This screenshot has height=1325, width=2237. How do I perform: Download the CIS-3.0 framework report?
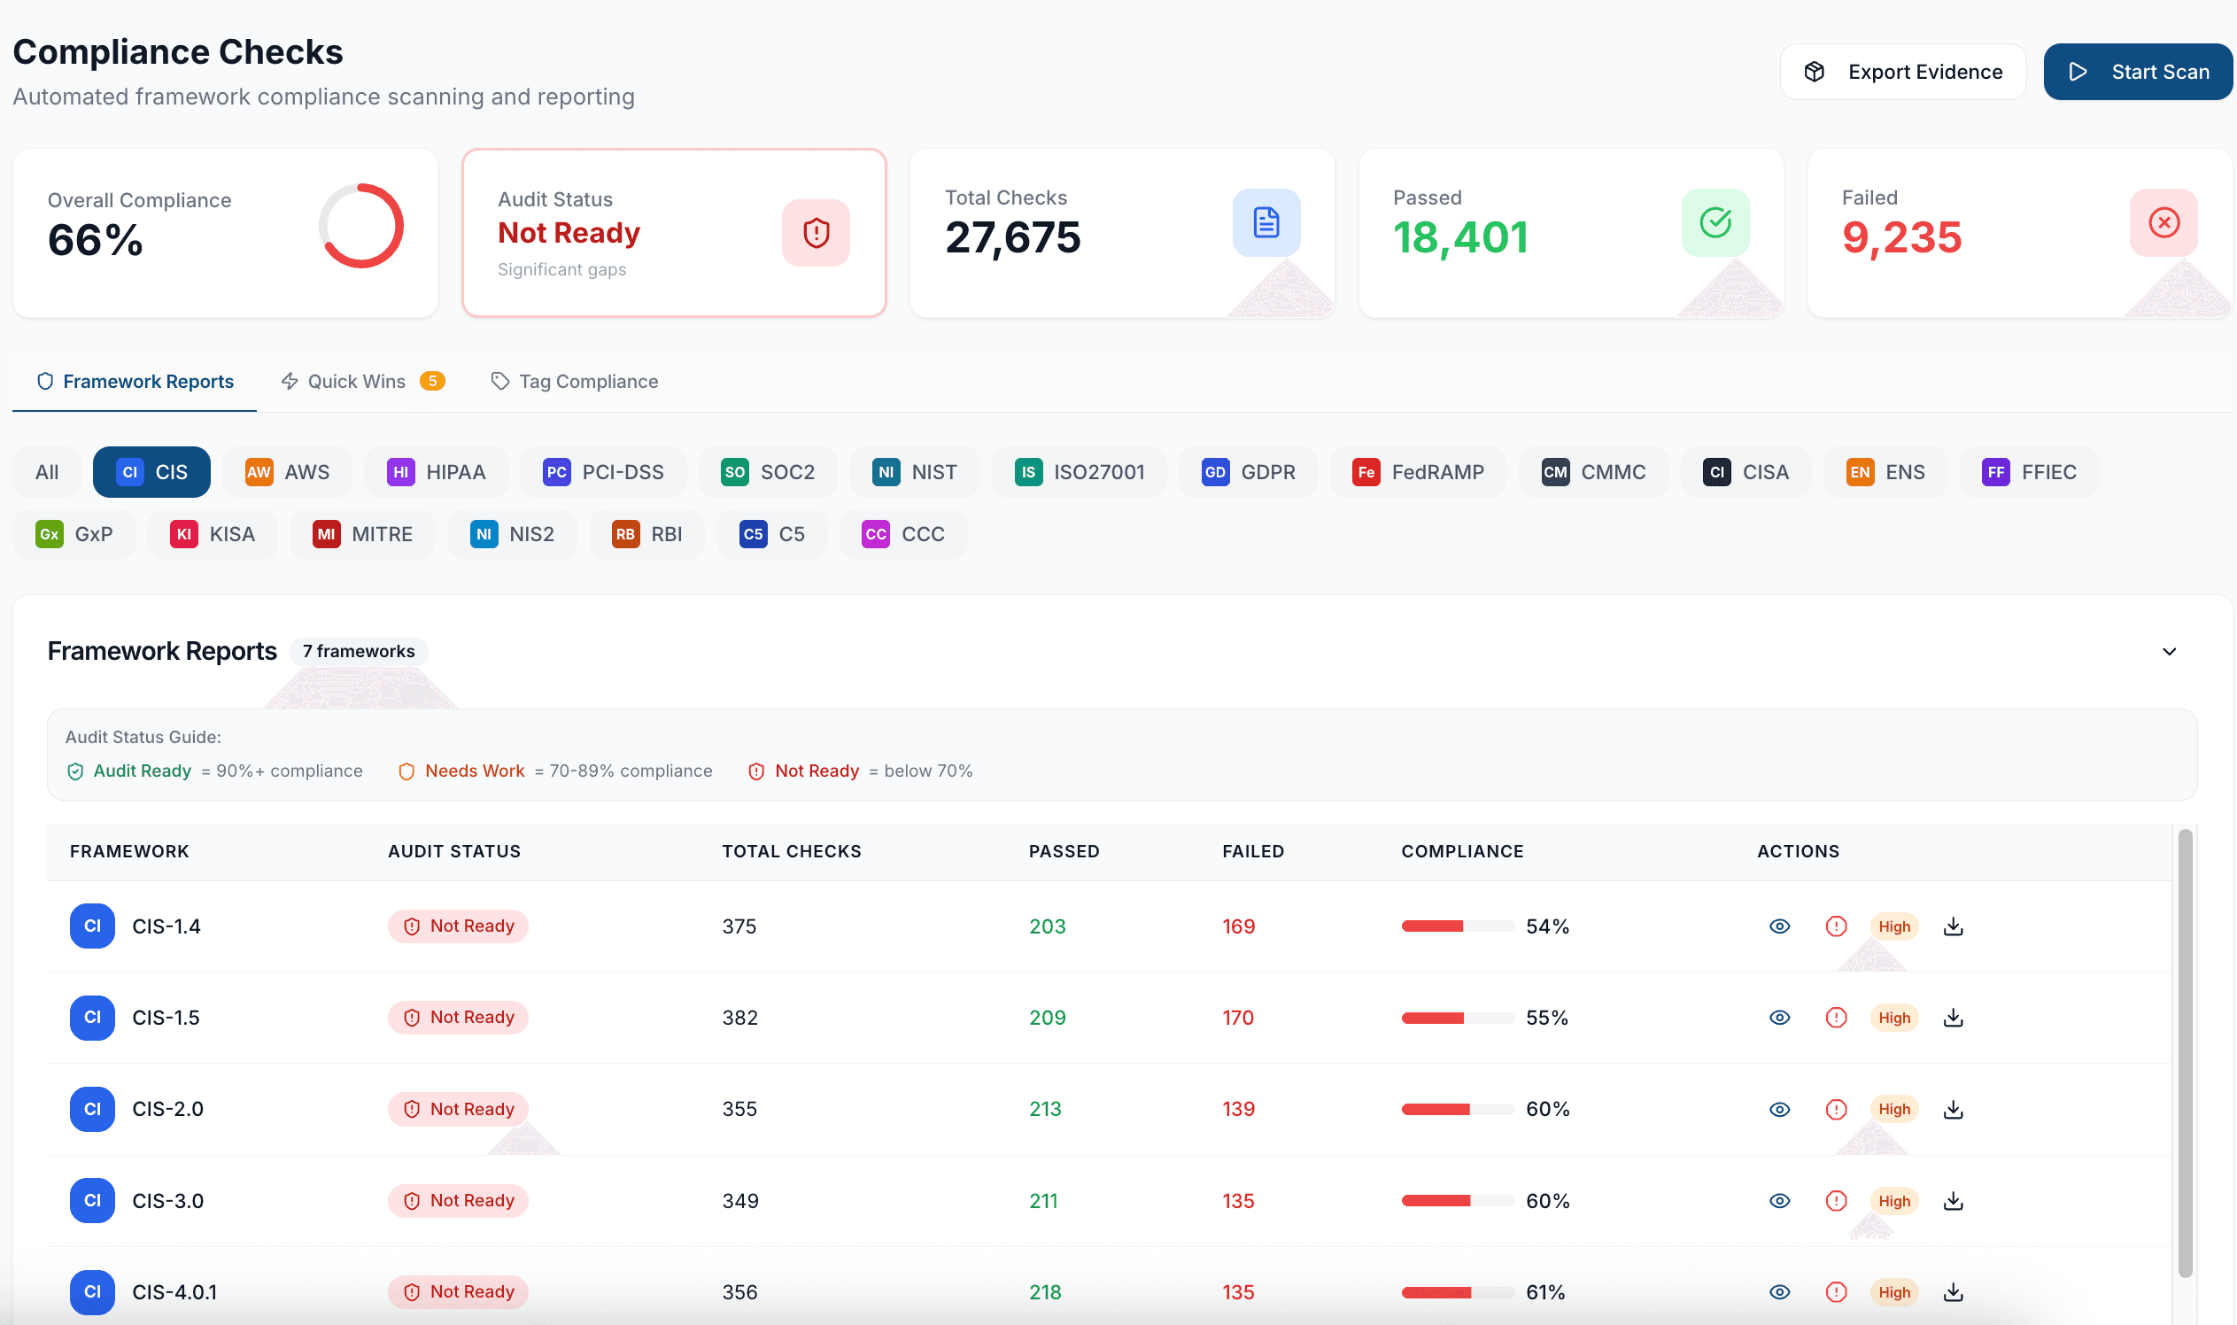(x=1952, y=1200)
